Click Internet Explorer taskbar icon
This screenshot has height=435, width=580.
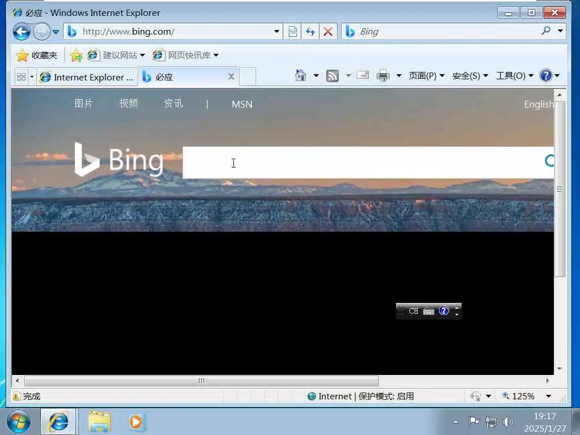58,421
